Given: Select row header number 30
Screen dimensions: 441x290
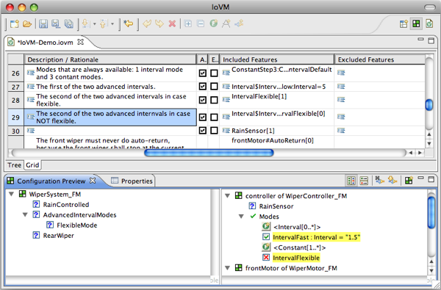Looking at the screenshot, I should click(x=15, y=131).
